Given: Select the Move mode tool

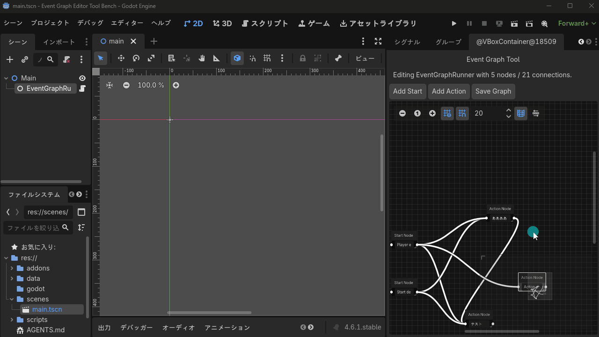Looking at the screenshot, I should click(121, 59).
